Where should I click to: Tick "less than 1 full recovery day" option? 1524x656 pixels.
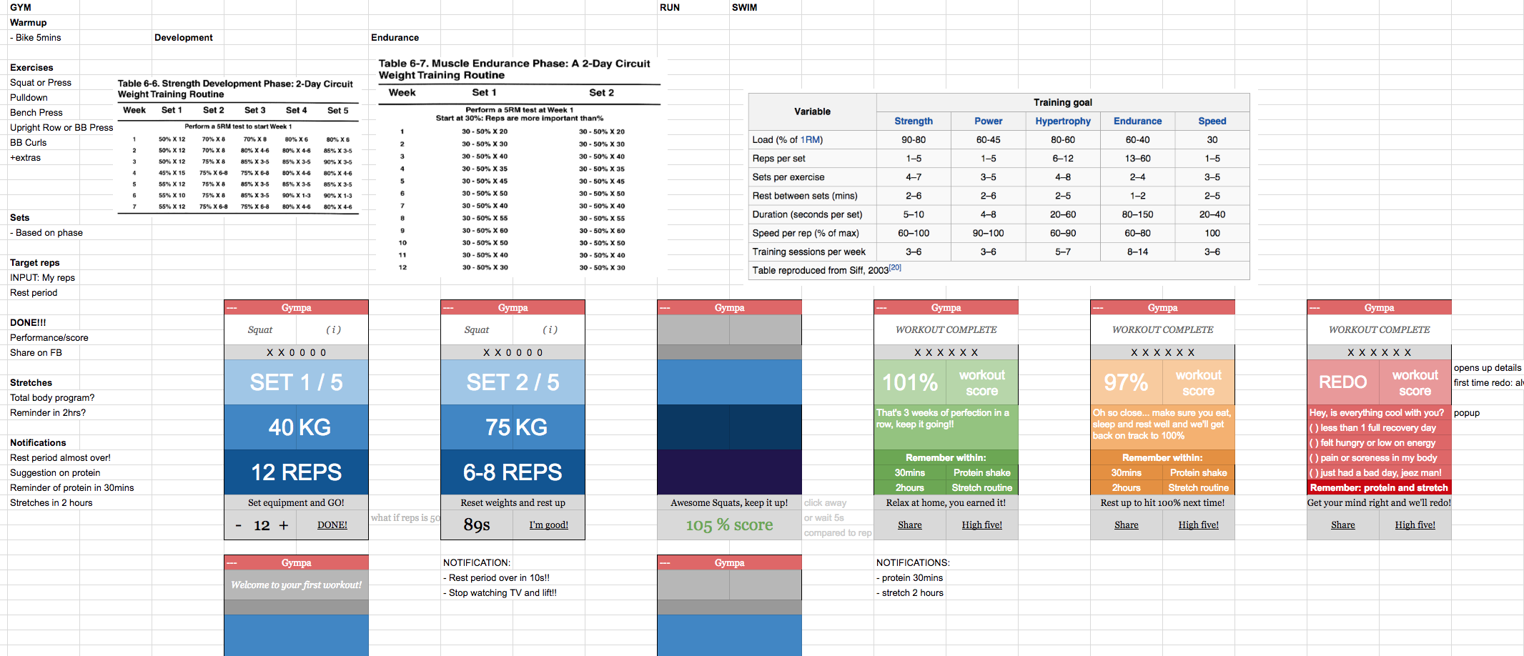[1313, 428]
